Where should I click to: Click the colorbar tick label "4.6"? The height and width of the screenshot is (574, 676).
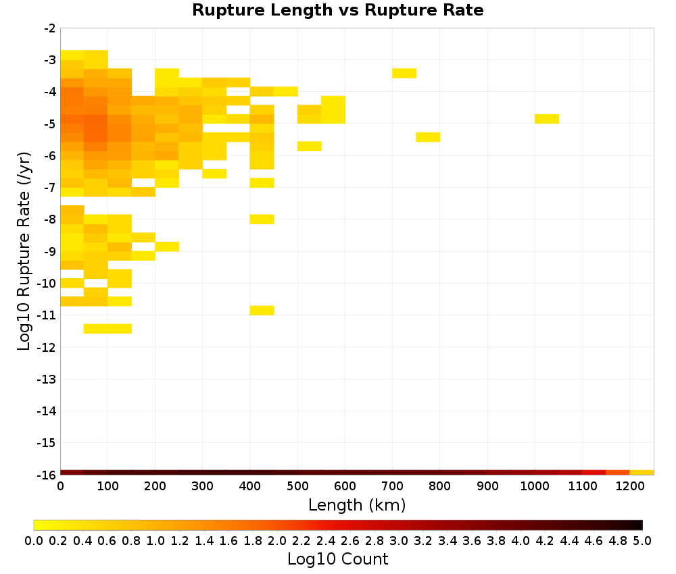point(594,540)
